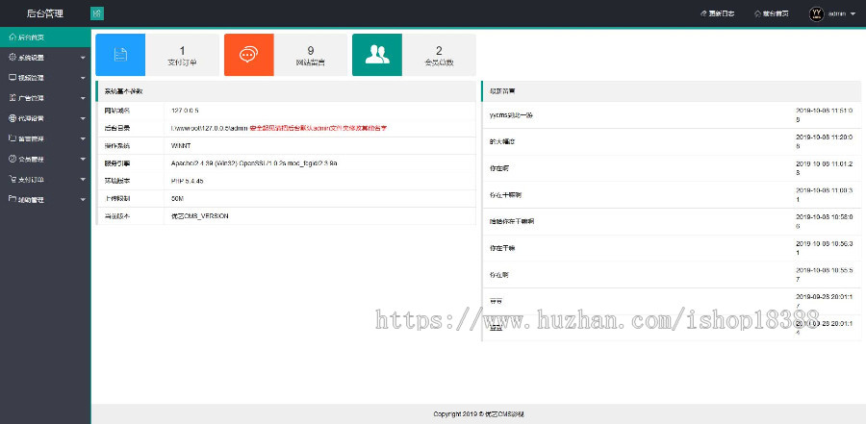Click the admin username in header

click(x=837, y=13)
